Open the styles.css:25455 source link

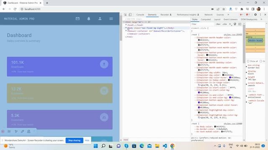pos(233,35)
